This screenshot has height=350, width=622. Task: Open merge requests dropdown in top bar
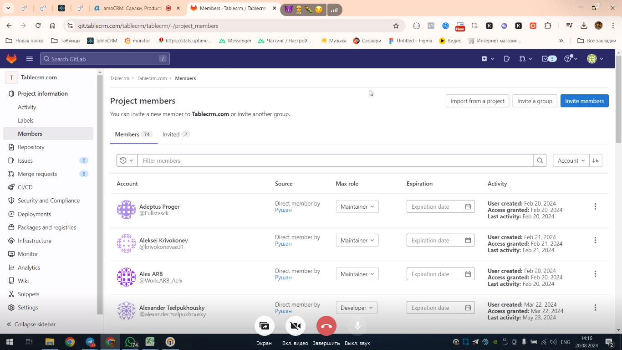coord(525,59)
